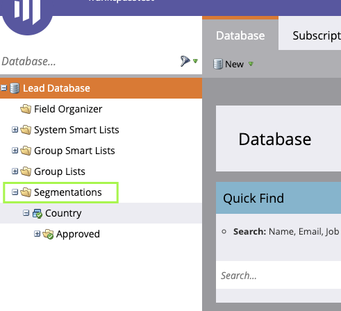This screenshot has height=311, width=341.
Task: Click the Approved folder icon
Action: tap(48, 234)
